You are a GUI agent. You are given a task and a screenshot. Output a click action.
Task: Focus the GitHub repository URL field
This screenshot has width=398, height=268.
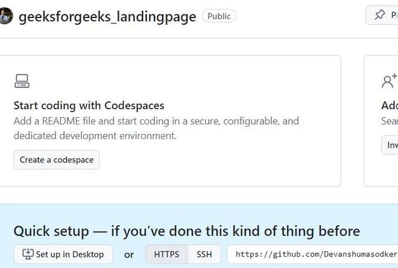pos(314,254)
